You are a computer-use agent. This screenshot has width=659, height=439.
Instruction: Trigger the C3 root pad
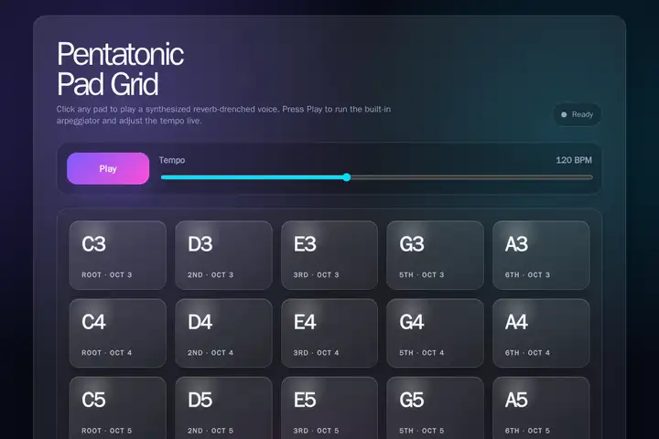tap(118, 255)
